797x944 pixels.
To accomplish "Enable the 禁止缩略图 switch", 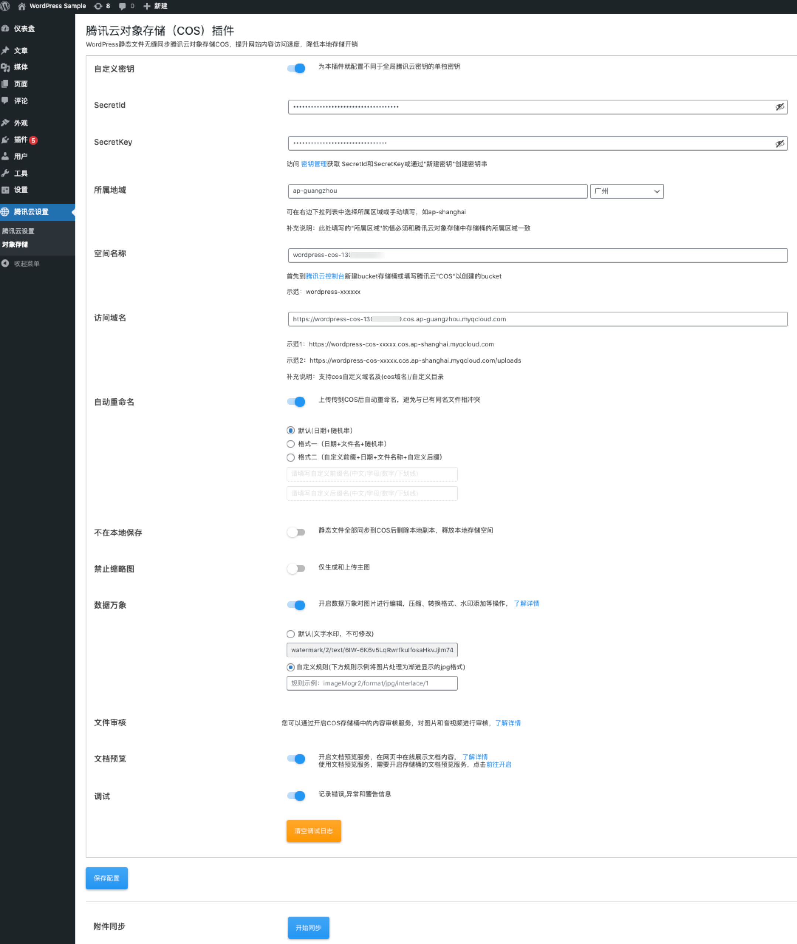I will (x=297, y=568).
